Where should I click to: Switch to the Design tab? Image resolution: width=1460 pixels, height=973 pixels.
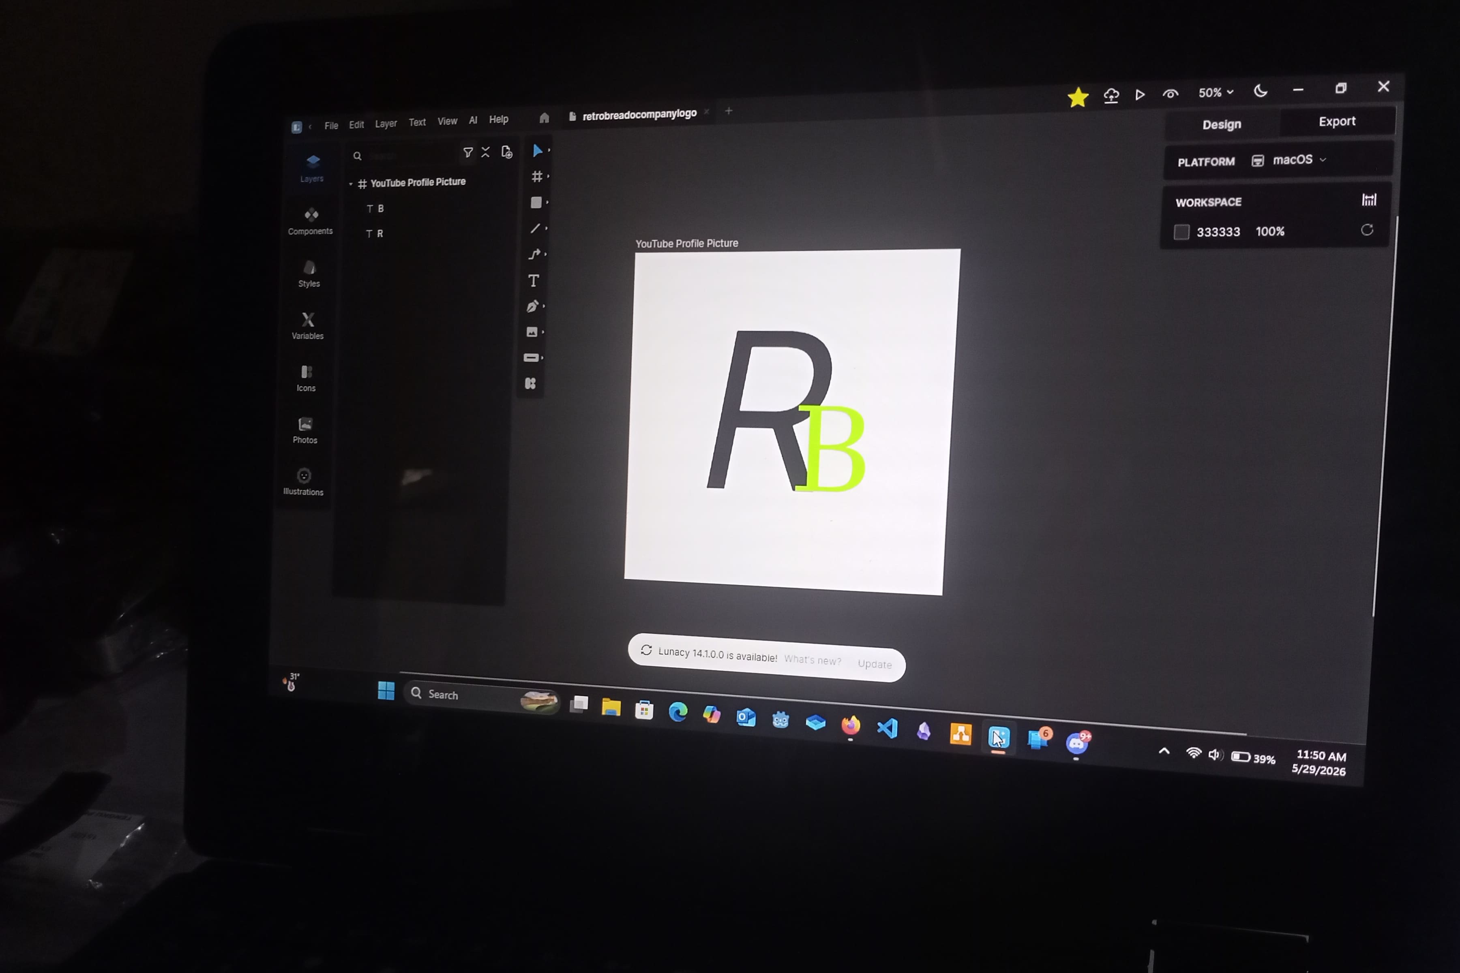tap(1222, 124)
